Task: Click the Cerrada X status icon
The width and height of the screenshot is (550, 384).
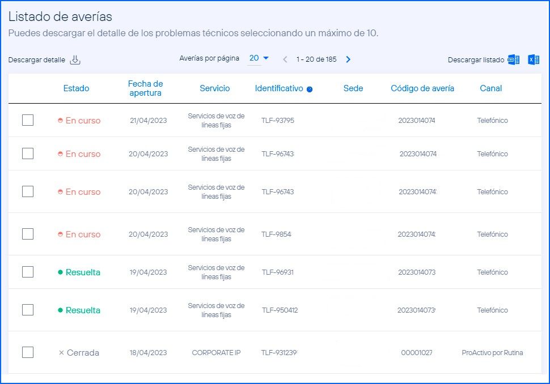Action: tap(61, 353)
